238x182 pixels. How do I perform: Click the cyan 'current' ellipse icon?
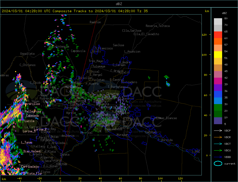tap(218, 164)
